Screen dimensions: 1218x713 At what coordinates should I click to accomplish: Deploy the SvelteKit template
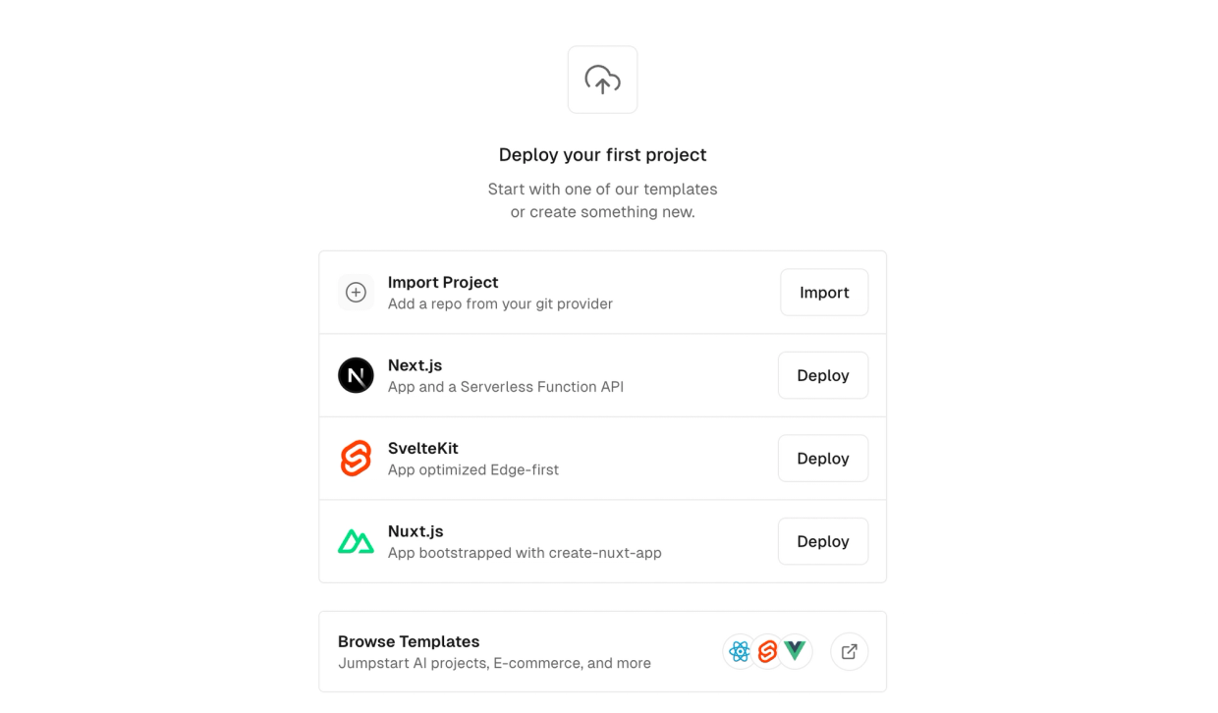(823, 458)
